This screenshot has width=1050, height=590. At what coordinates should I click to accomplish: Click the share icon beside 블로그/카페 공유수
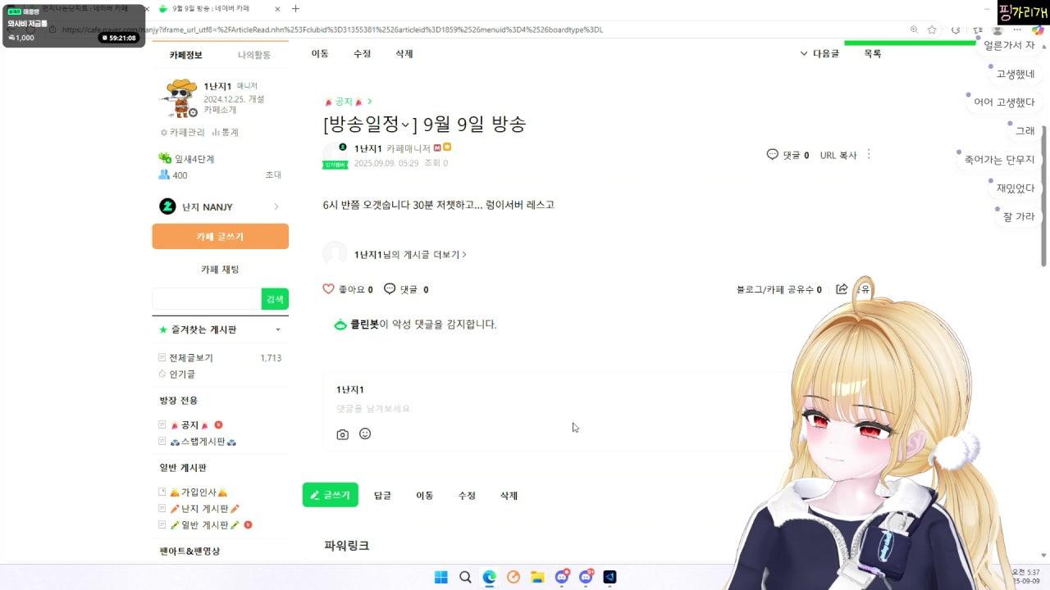point(842,289)
